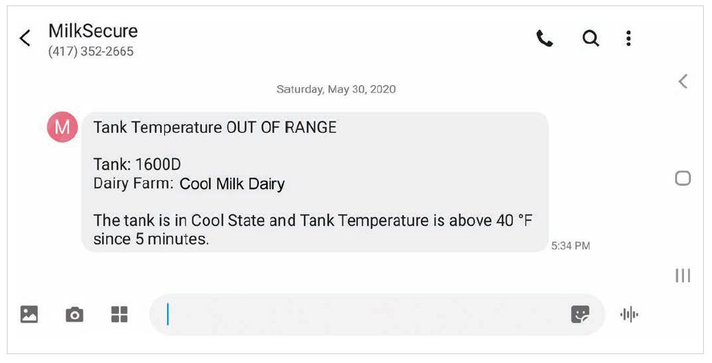Open the Android recent apps button

[683, 275]
